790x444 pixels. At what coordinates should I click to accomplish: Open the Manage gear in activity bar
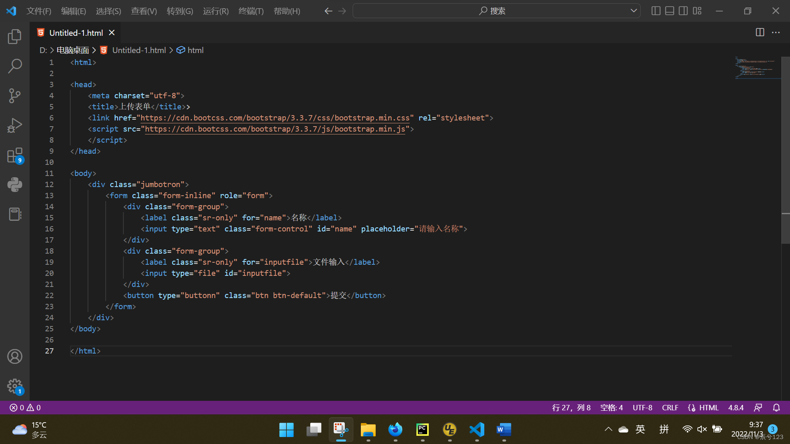[15, 386]
